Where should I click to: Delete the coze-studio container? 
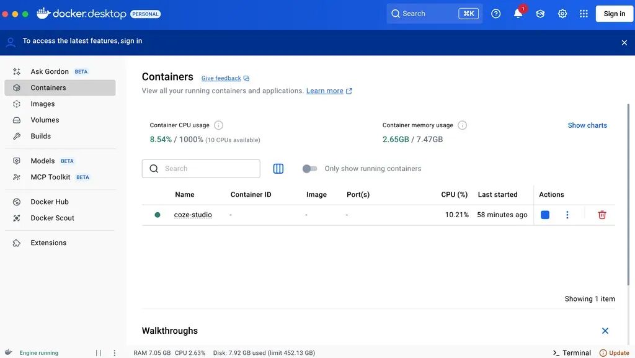[x=602, y=215]
